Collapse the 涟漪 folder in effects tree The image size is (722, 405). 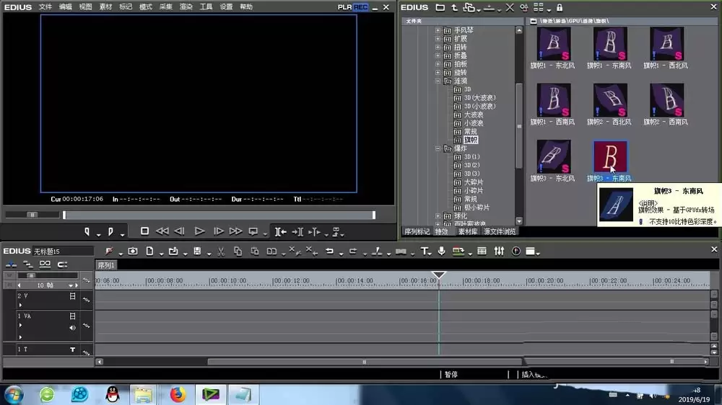coord(438,81)
